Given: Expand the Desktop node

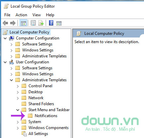Looking at the screenshot, I should pyautogui.click(x=18, y=92).
